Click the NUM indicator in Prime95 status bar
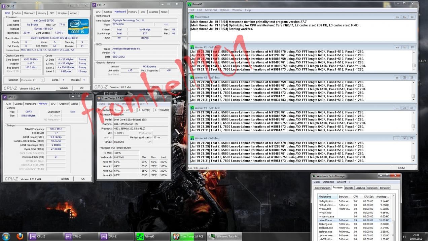The width and height of the screenshot is (428, 241). pyautogui.click(x=402, y=168)
